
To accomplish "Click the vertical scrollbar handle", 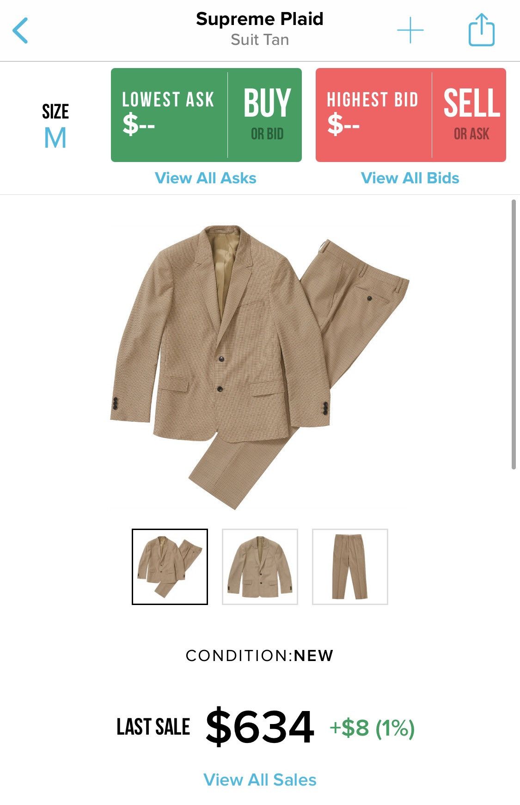I will (x=514, y=334).
